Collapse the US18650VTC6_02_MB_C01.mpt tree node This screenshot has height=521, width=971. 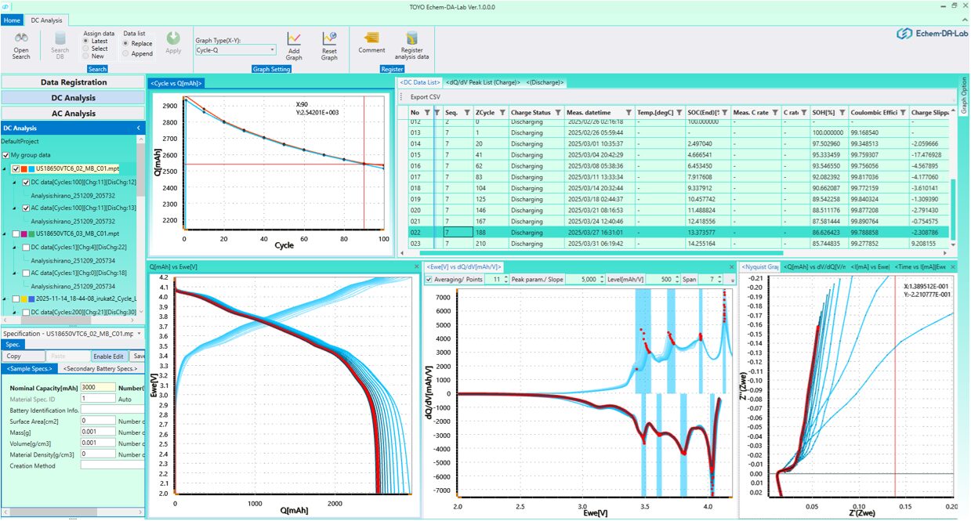[x=6, y=168]
